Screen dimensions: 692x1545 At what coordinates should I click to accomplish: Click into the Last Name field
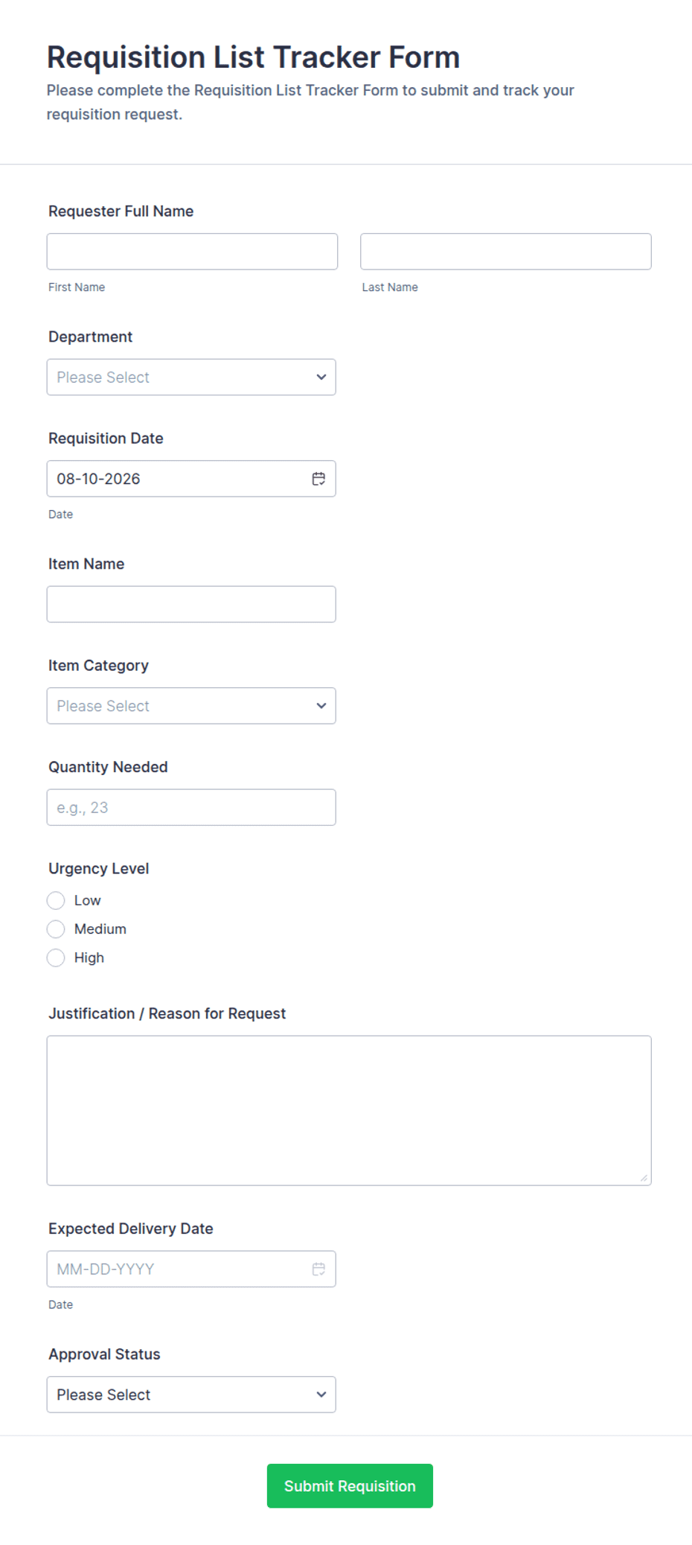point(506,252)
